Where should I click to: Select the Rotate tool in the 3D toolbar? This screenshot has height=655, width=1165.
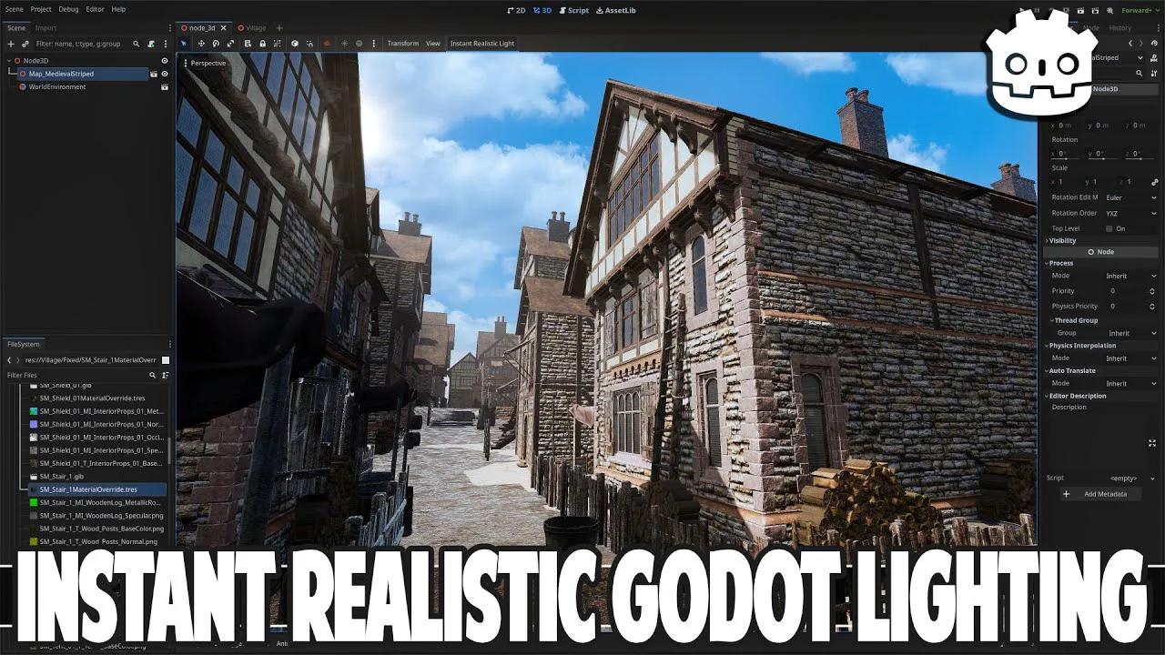click(x=217, y=43)
